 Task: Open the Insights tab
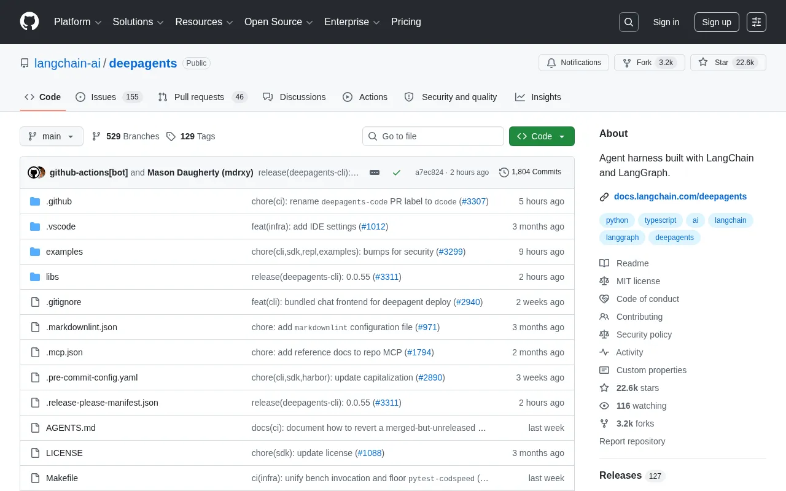(538, 97)
